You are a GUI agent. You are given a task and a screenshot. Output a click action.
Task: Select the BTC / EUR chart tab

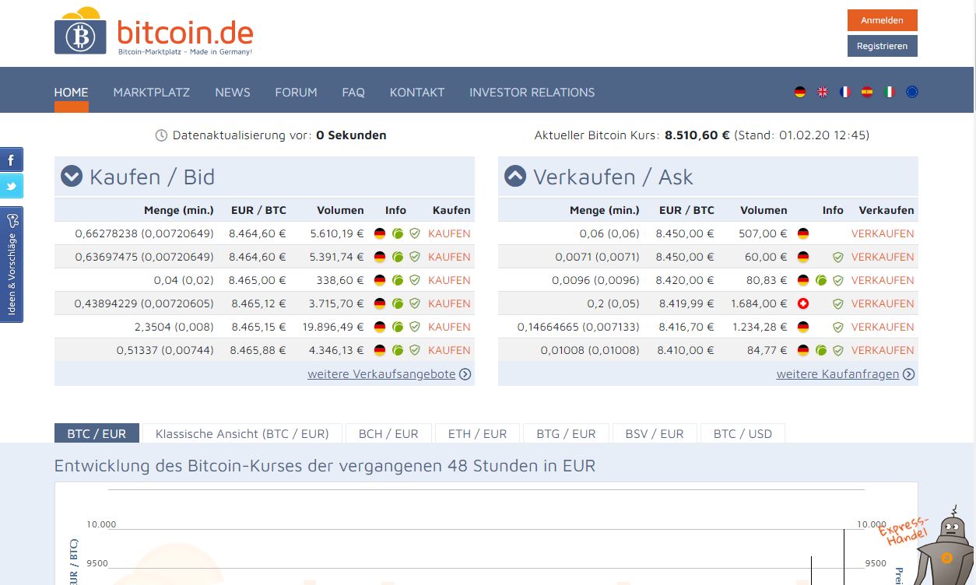[x=97, y=433]
